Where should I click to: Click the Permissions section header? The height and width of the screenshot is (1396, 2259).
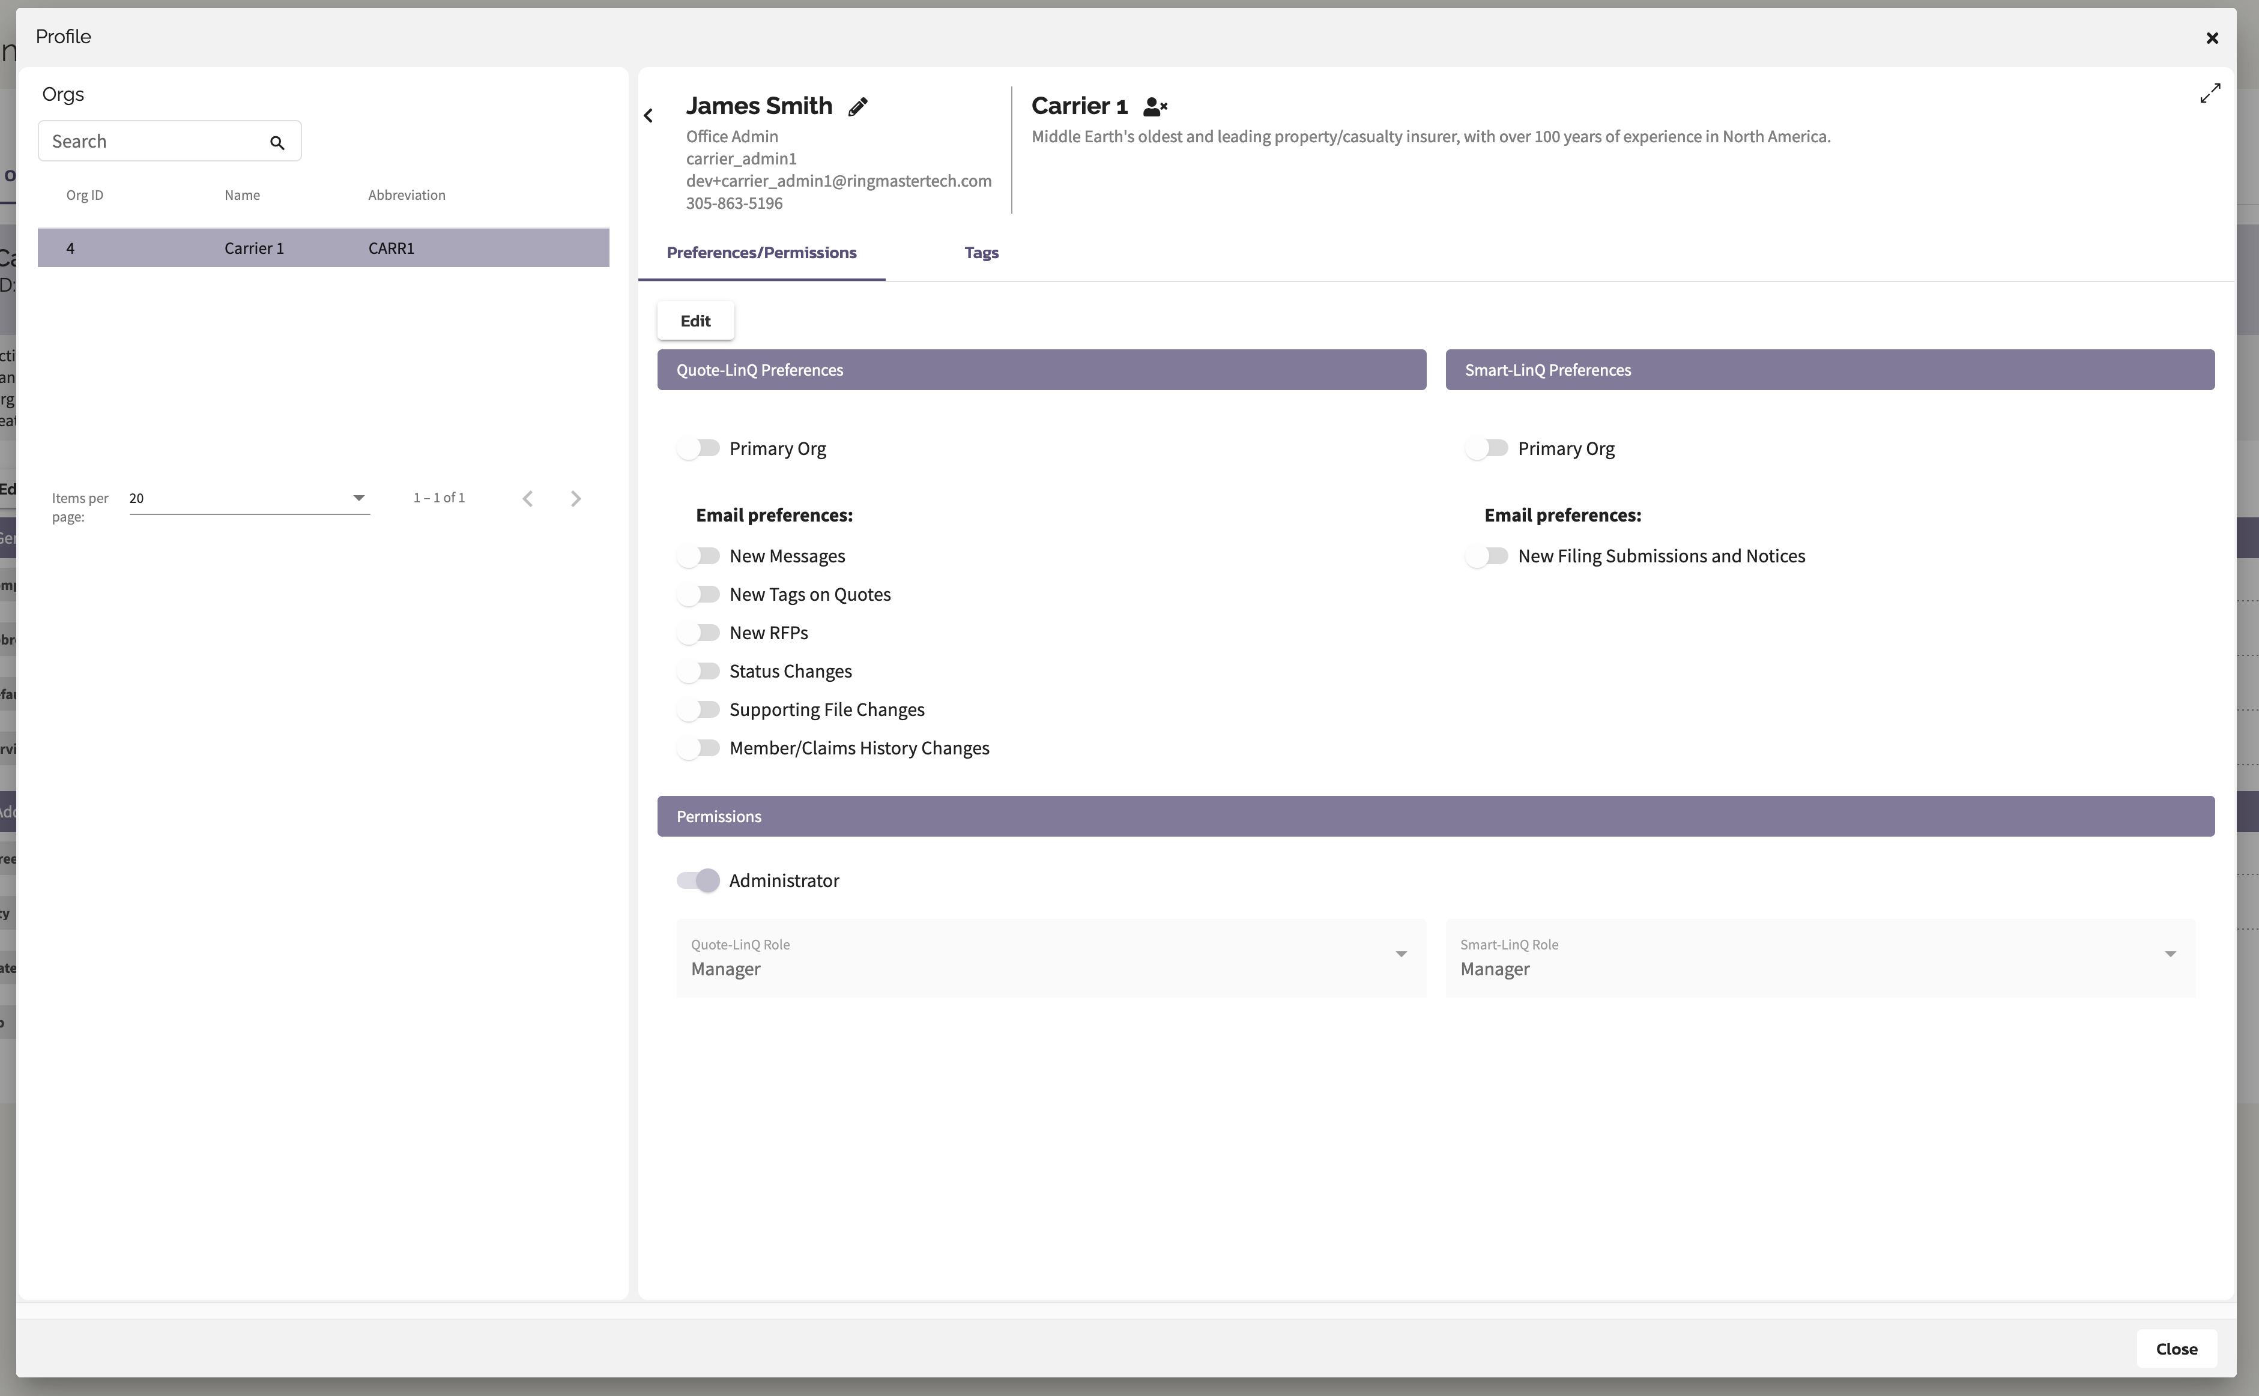pyautogui.click(x=1436, y=816)
